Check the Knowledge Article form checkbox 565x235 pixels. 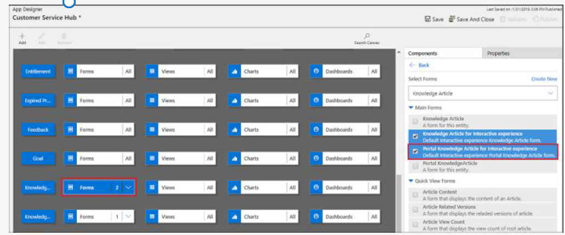coord(415,122)
